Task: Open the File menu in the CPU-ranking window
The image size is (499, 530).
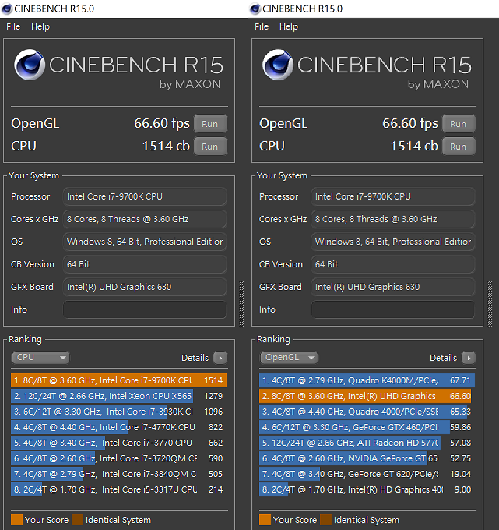Action: coord(13,26)
